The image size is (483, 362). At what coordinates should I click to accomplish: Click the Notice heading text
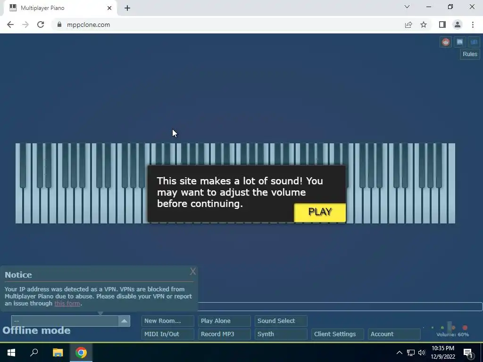18,275
